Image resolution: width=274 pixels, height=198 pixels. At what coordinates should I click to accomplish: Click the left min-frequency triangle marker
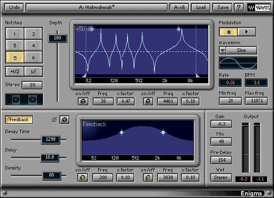click(84, 75)
